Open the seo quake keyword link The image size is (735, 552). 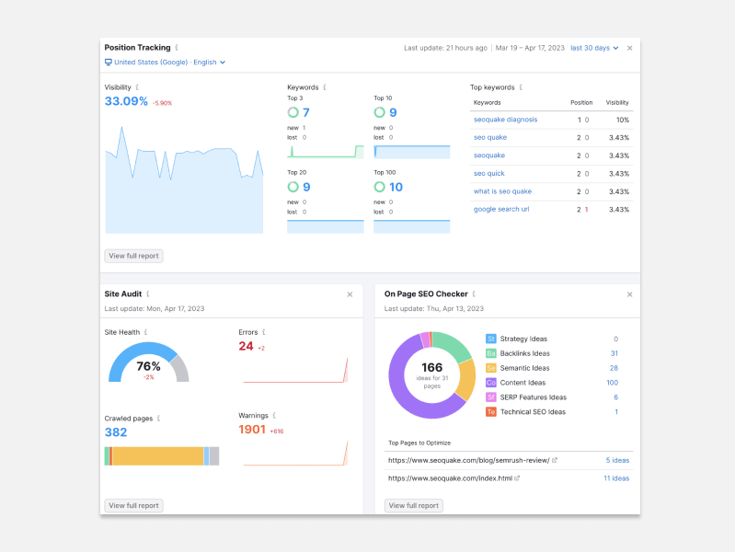coord(489,137)
